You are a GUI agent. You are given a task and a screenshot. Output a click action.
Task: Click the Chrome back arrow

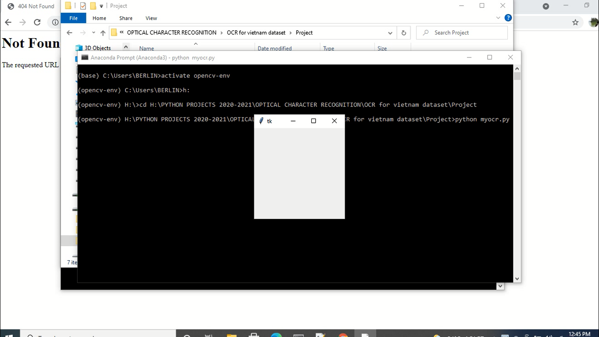coord(8,22)
